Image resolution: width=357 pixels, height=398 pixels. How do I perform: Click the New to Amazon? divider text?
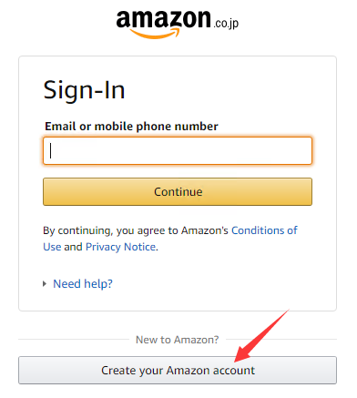178,340
